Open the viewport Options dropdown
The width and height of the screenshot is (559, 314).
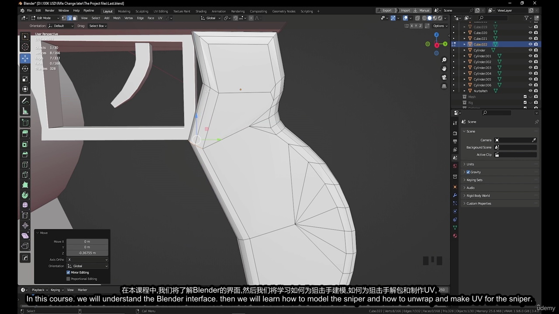440,26
